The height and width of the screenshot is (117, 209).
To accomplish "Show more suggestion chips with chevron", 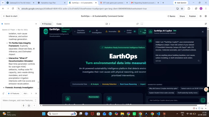I will coord(31,93).
